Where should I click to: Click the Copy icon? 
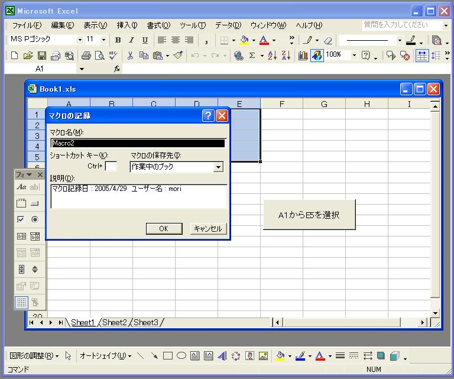click(x=144, y=55)
